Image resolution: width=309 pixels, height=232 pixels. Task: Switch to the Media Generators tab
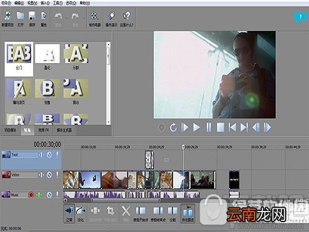(64, 131)
